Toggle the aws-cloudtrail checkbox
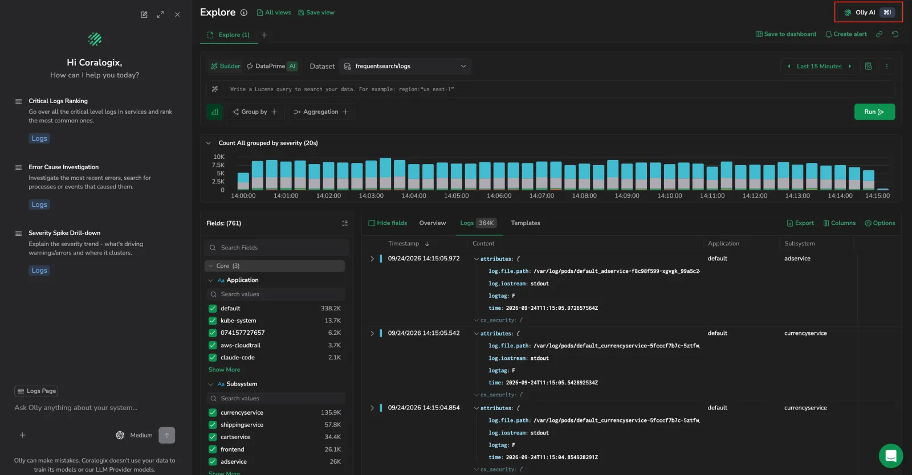912x475 pixels. [213, 345]
